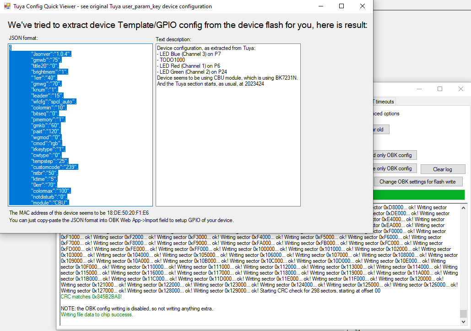Click the 'Text description:' label

click(x=173, y=39)
